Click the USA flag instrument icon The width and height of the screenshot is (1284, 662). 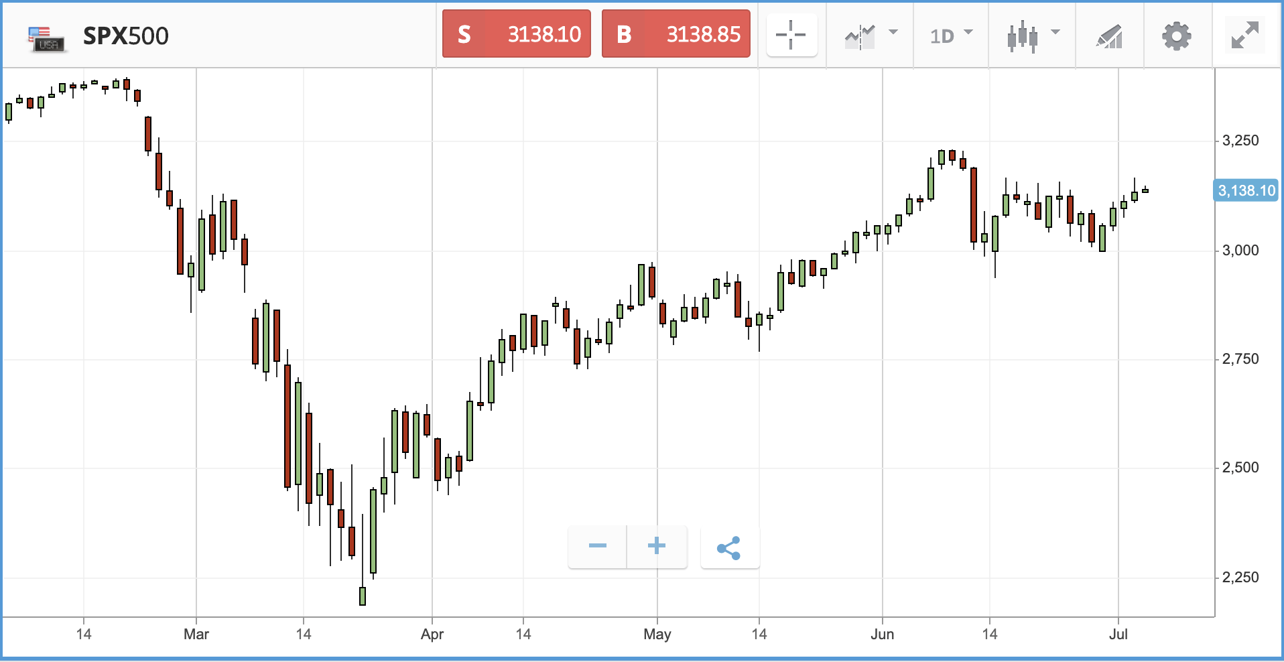coord(46,39)
